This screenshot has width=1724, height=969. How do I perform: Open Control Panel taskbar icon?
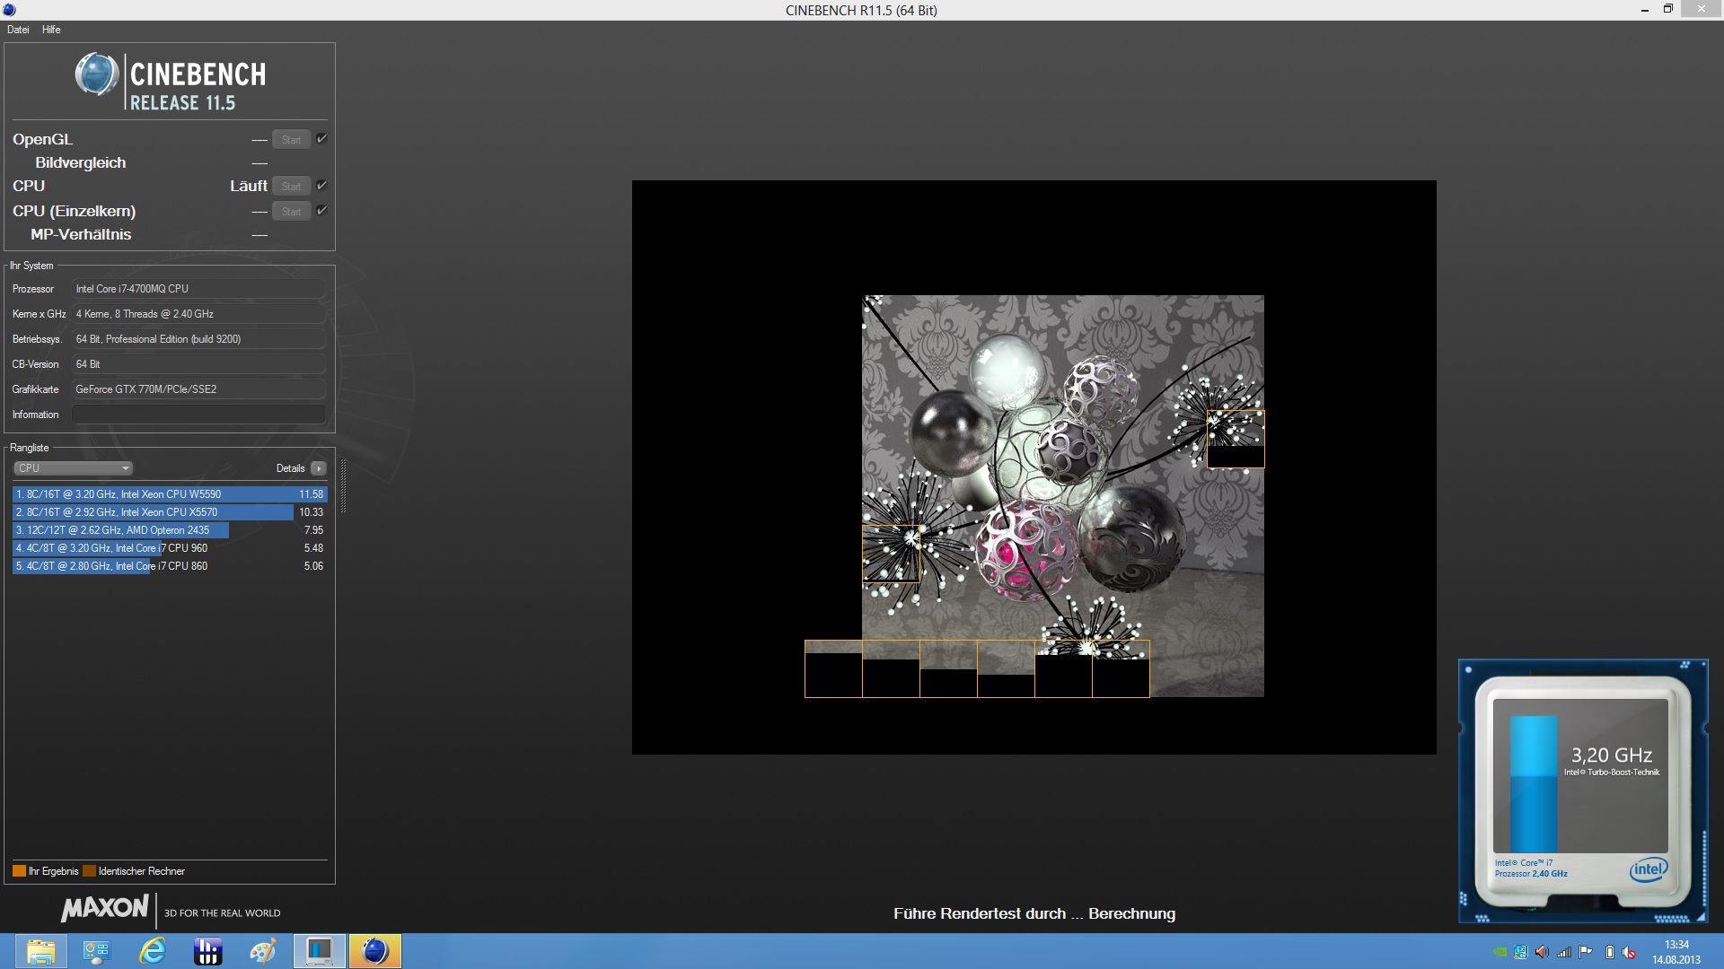(96, 951)
